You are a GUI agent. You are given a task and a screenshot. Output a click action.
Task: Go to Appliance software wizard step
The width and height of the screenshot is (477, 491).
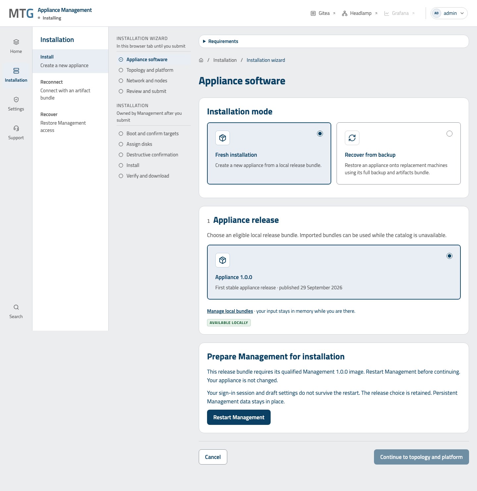point(154,60)
